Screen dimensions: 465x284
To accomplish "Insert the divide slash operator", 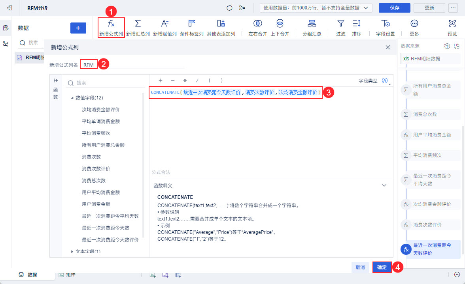I will click(x=197, y=80).
